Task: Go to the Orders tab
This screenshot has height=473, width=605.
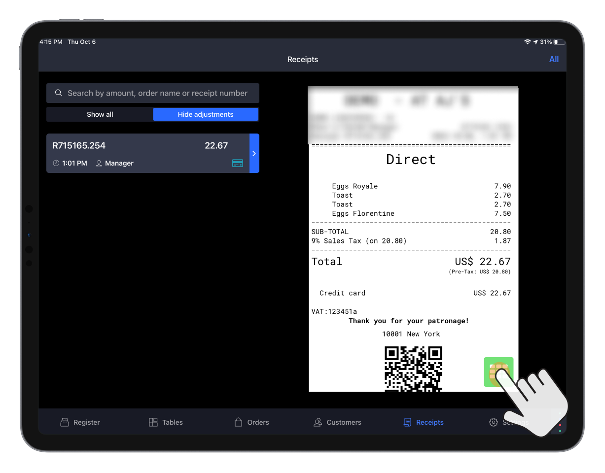Action: coord(251,422)
